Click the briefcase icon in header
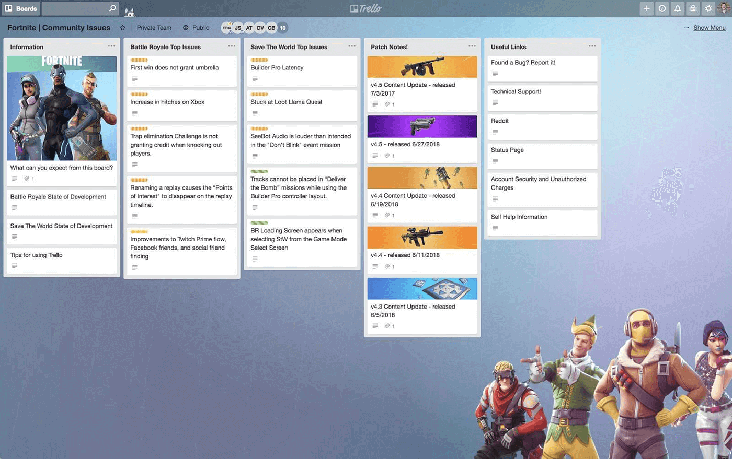732x459 pixels. [x=693, y=8]
